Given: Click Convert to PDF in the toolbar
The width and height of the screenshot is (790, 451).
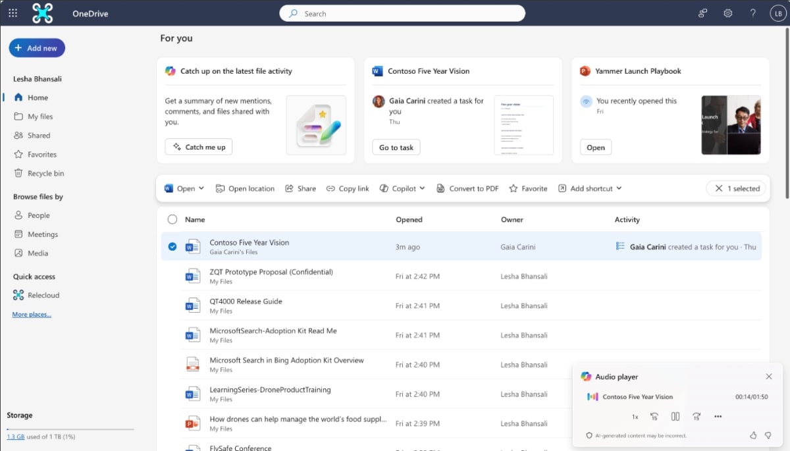Looking at the screenshot, I should 467,188.
